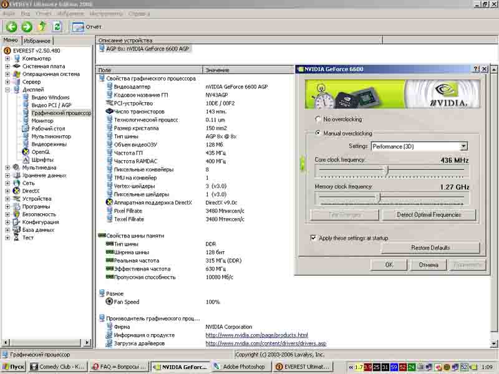499x374 pixels.
Task: Select the OpenGL item icon in tree
Action: pos(26,151)
